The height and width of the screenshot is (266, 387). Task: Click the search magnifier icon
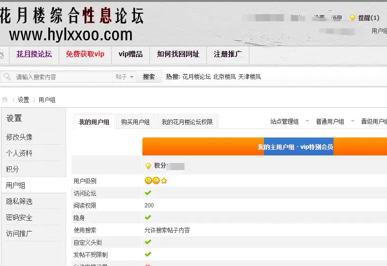(x=7, y=77)
